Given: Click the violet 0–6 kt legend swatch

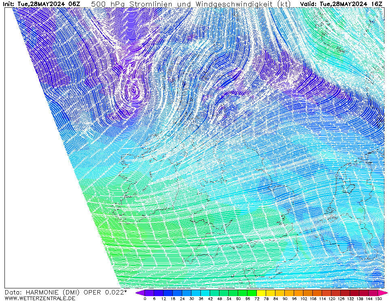Looking at the screenshot, I should point(149,293).
